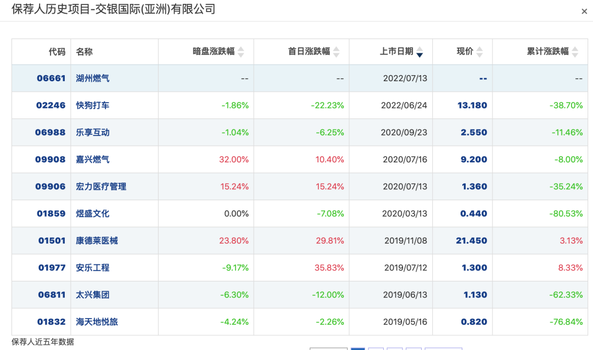
Task: Sort by 累计涨跌幅 column arrows
Action: (575, 52)
